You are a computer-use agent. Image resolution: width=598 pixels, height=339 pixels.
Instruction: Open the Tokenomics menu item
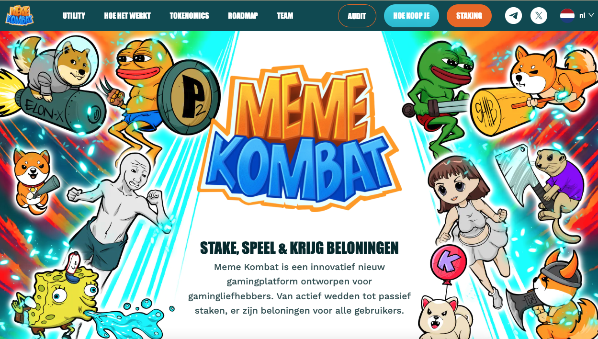click(x=189, y=16)
